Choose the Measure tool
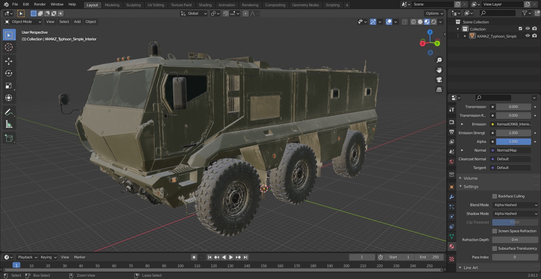The width and height of the screenshot is (541, 279). tap(9, 125)
